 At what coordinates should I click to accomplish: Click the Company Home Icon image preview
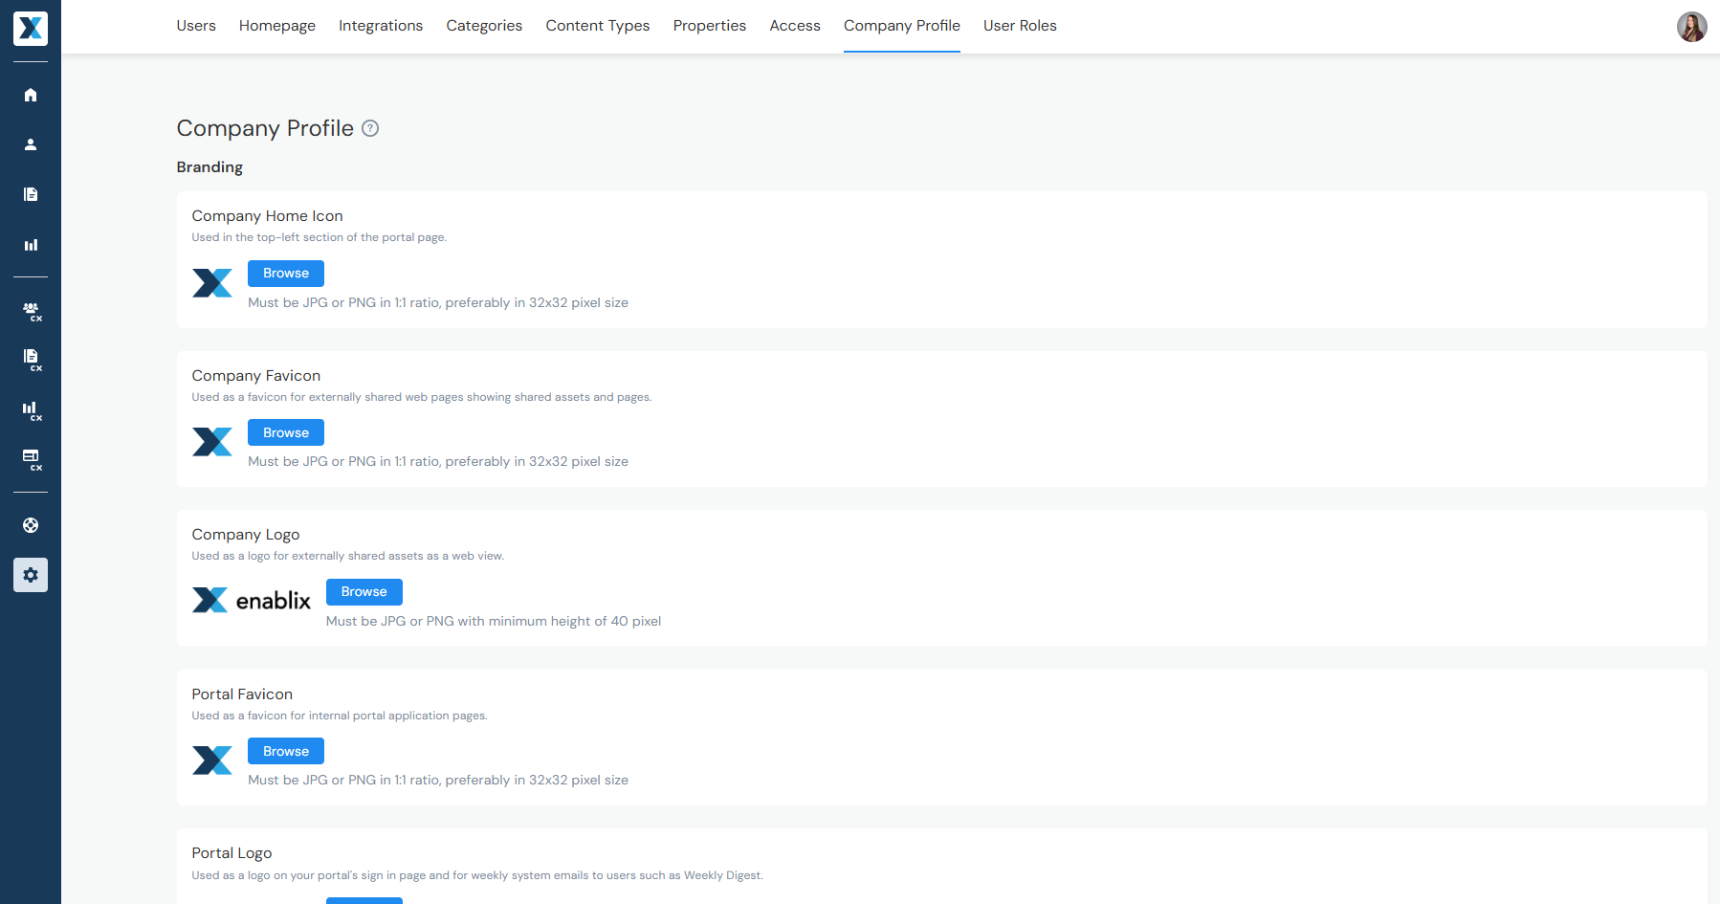pos(212,283)
